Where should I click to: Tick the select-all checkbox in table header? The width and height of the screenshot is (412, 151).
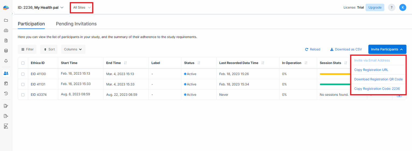click(23, 63)
